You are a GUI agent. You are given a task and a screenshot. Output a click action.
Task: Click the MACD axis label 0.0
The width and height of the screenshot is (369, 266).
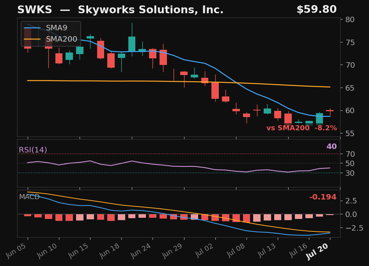[351, 214]
